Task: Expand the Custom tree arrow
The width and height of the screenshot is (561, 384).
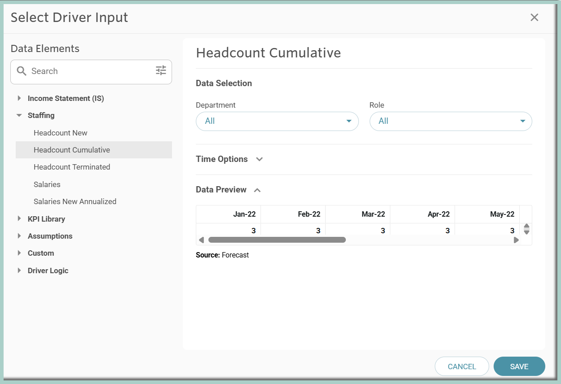Action: pos(19,253)
